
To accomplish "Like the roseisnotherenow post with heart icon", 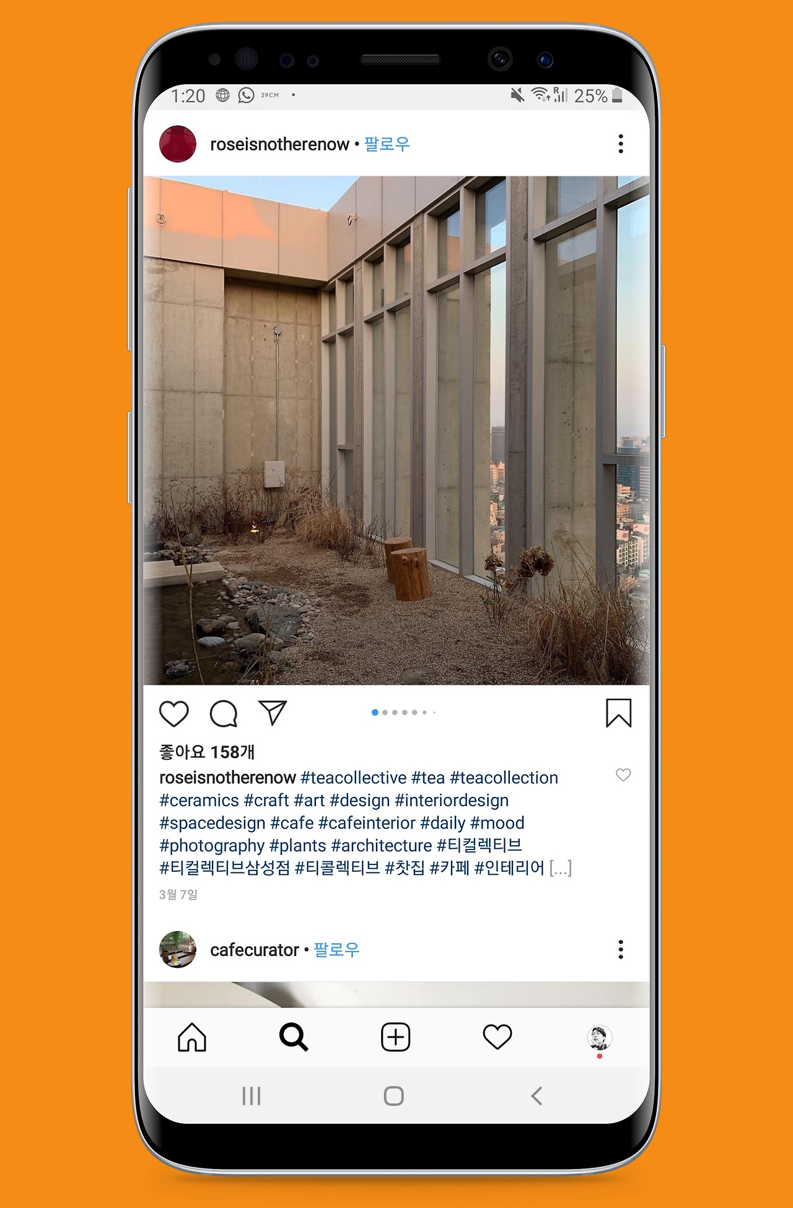I will coord(174,713).
